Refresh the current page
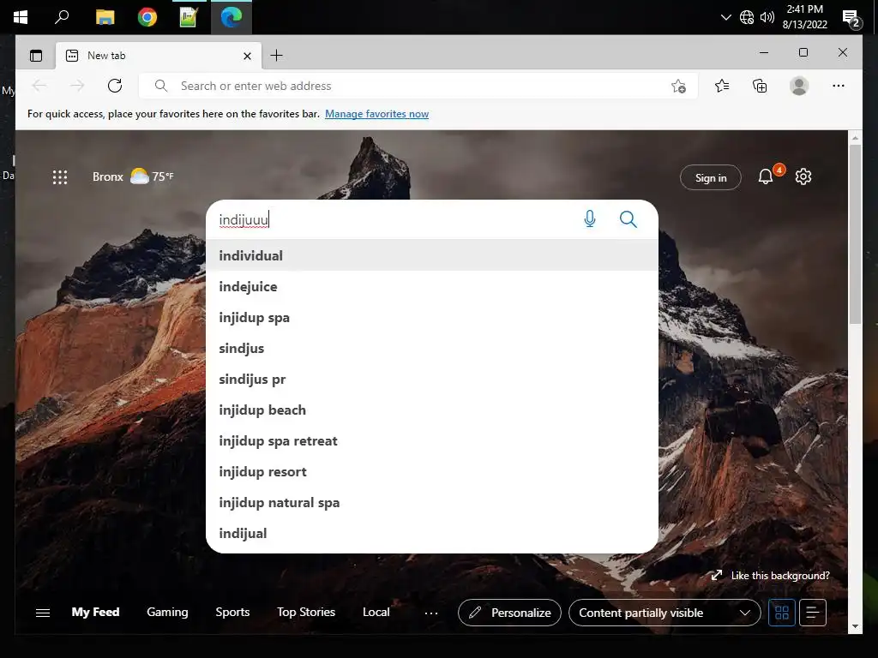 115,86
